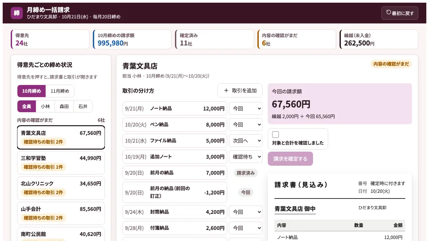
Task: Click the -1,200円 correction amount
Action: point(214,192)
